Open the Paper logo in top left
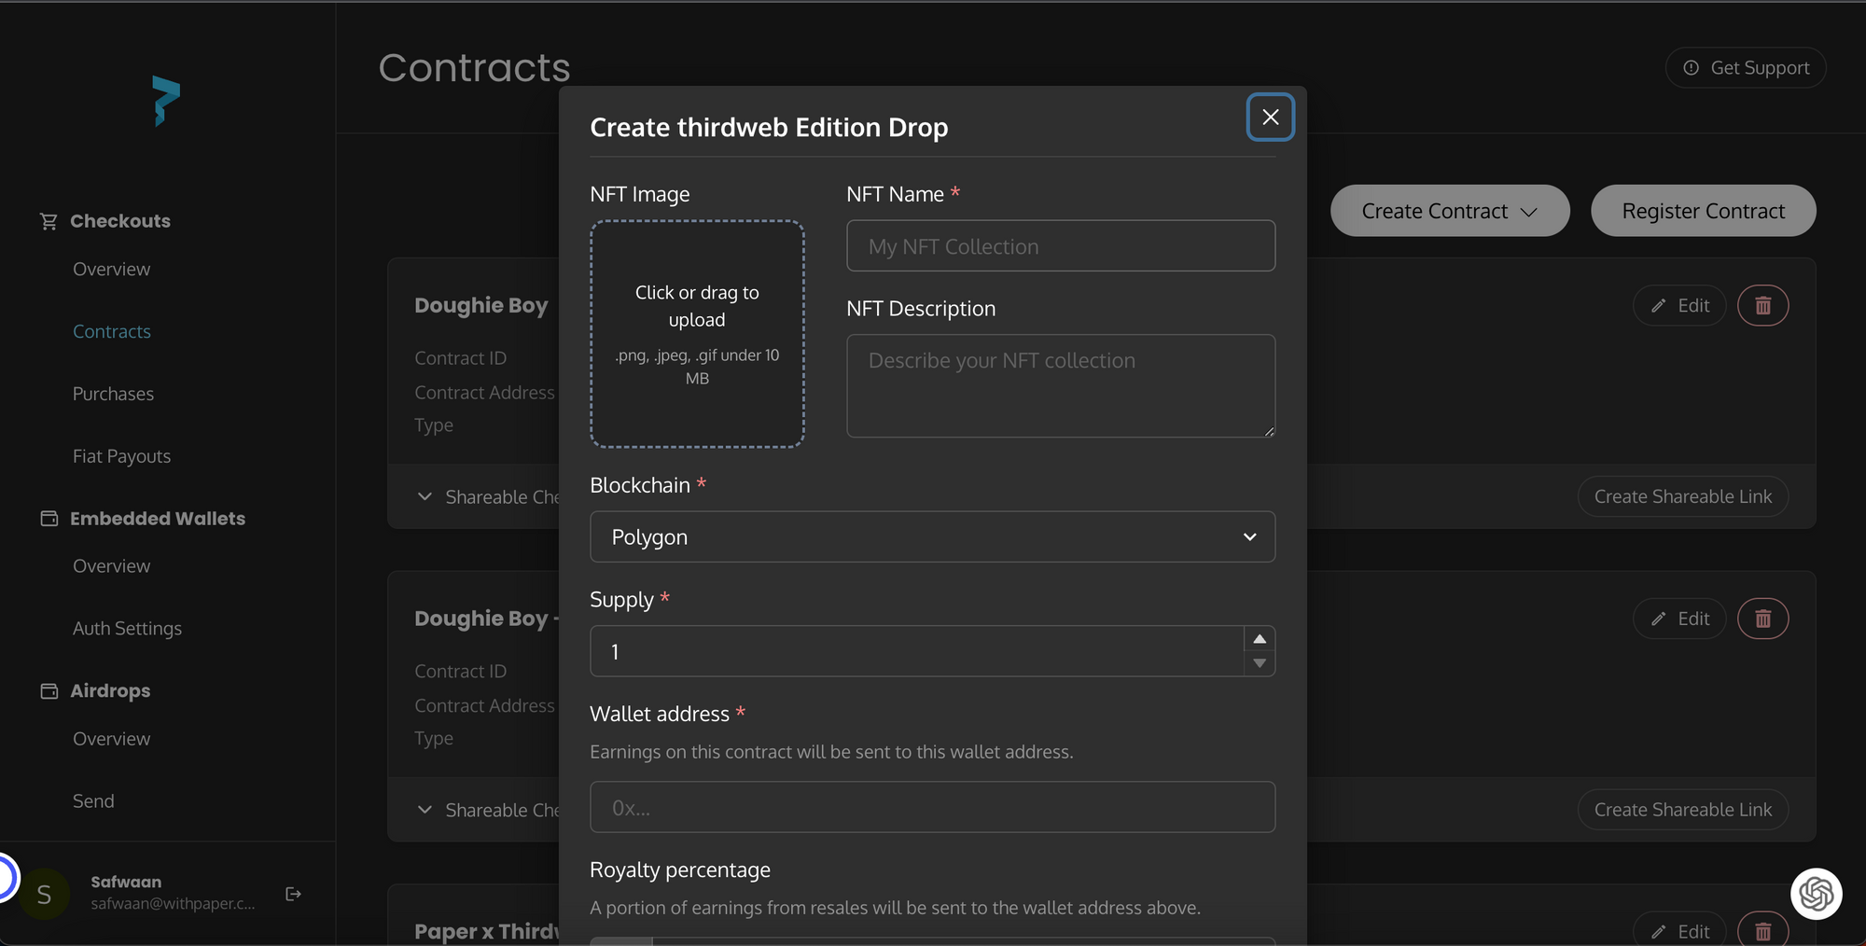Image resolution: width=1866 pixels, height=946 pixels. [164, 101]
